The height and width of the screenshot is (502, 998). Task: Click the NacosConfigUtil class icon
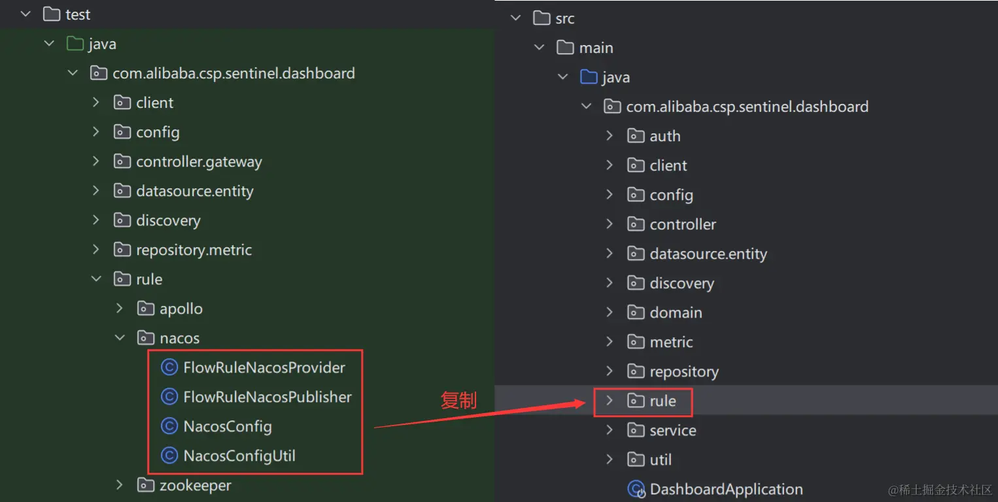point(169,456)
